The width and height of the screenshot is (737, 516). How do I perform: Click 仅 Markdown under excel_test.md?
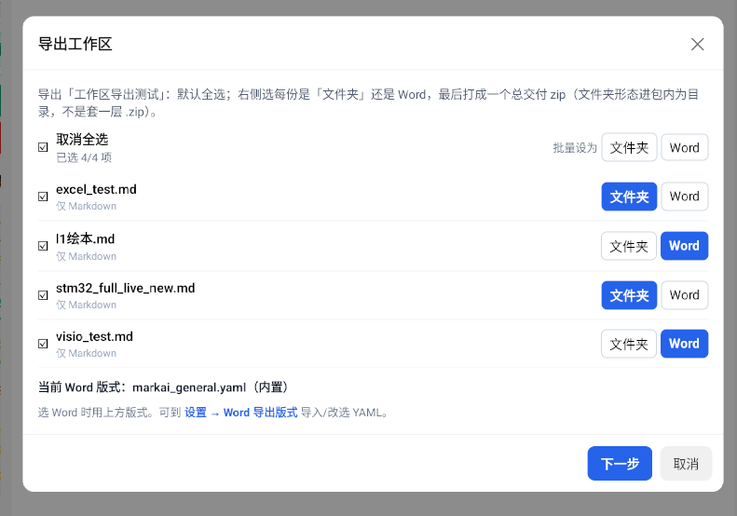[x=86, y=206]
